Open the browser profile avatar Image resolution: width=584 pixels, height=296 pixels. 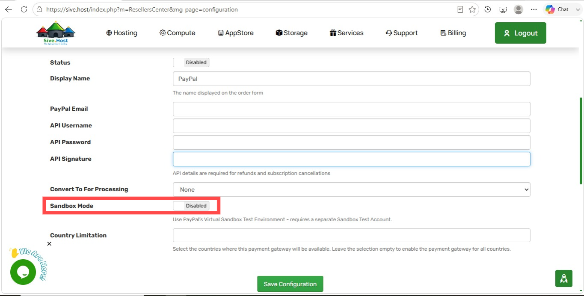[x=519, y=9]
